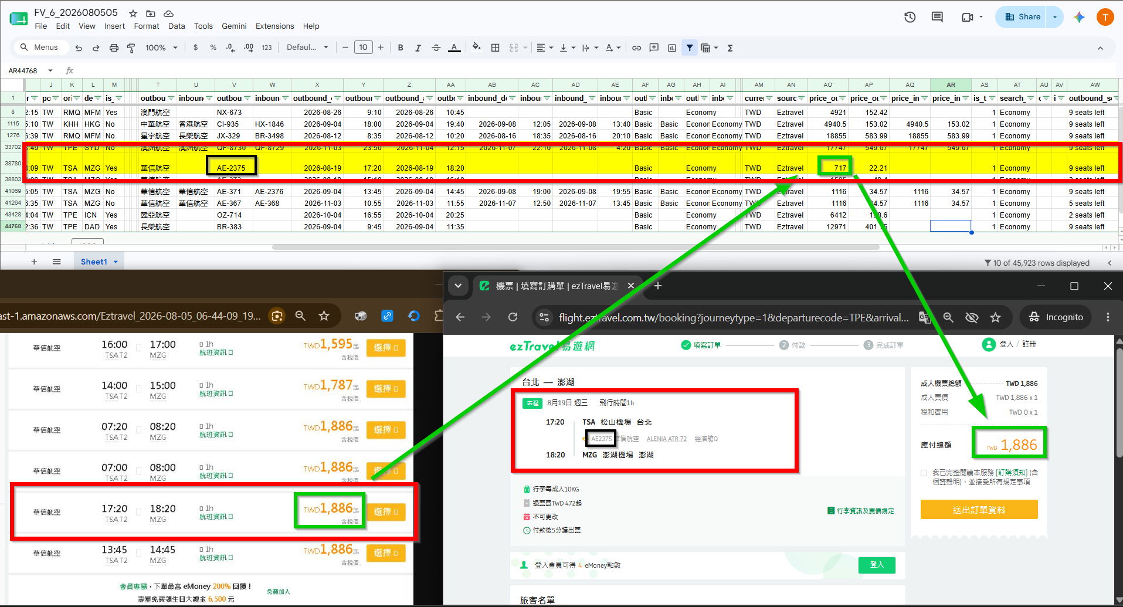Click the Move to folder icon

click(x=151, y=13)
